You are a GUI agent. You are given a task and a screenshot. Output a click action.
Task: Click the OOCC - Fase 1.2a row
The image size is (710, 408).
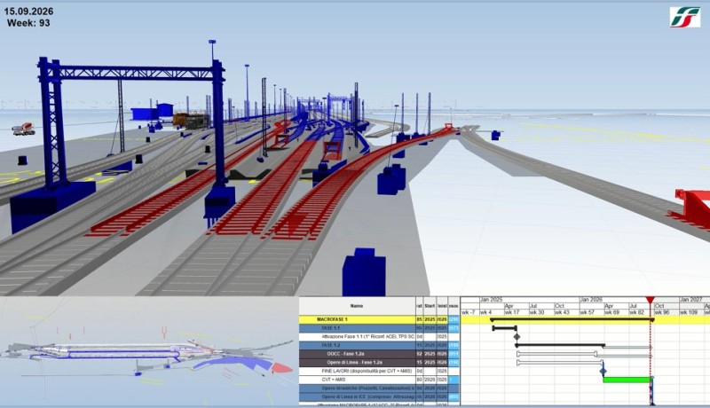pos(357,354)
